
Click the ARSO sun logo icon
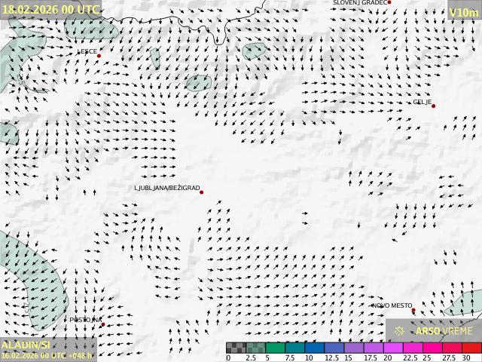[400, 331]
